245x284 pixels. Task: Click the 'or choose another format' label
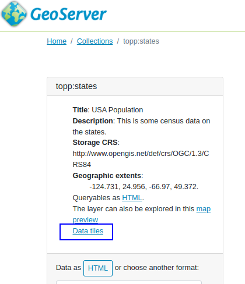[157, 268]
